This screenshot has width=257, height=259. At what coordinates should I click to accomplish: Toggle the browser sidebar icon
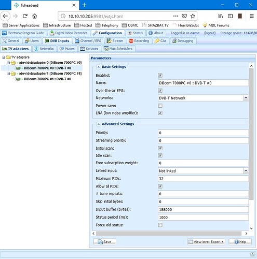(230, 16)
